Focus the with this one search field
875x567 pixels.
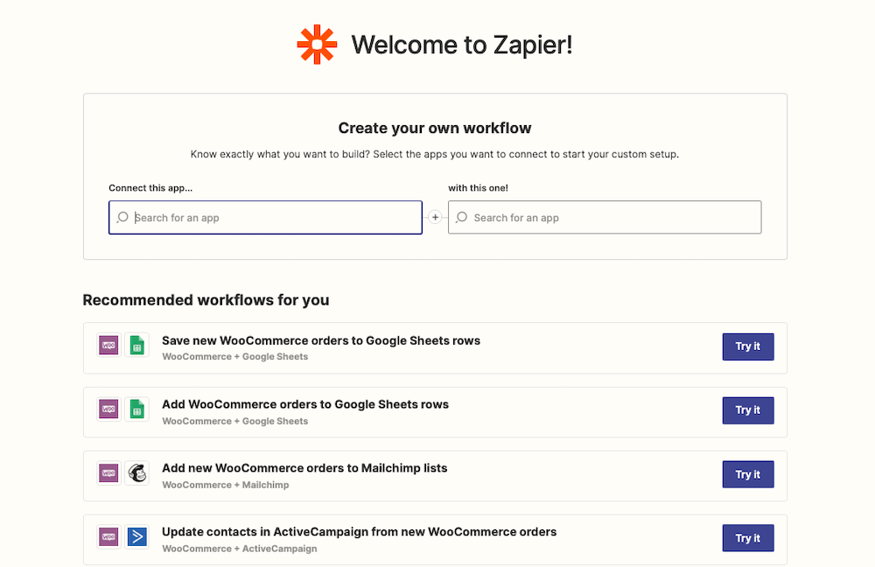[x=604, y=217]
